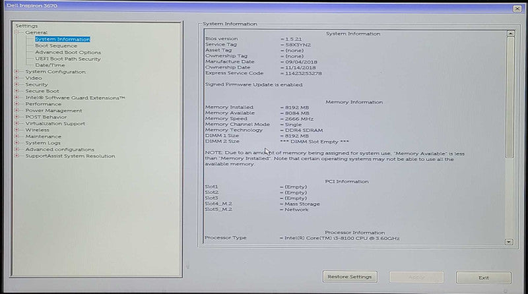
Task: Expand the POST Behavior node
Action: coord(16,117)
